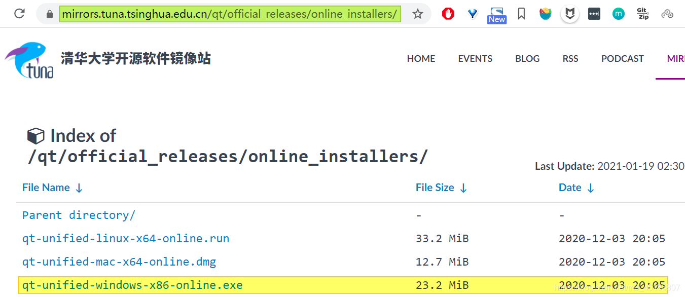This screenshot has width=685, height=297.
Task: Open the HOME navigation item
Action: point(421,59)
